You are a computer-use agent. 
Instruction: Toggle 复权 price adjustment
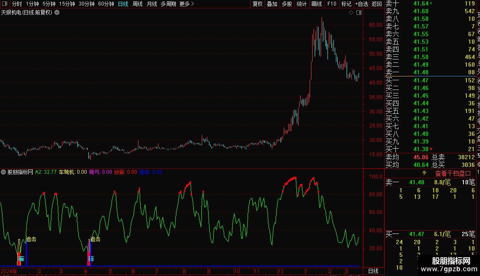click(257, 4)
